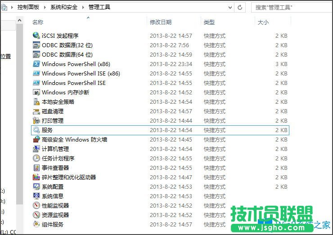Image resolution: width=333 pixels, height=235 pixels.
Task: Click the iSCSI 发起程序 globe icon
Action: [x=36, y=35]
